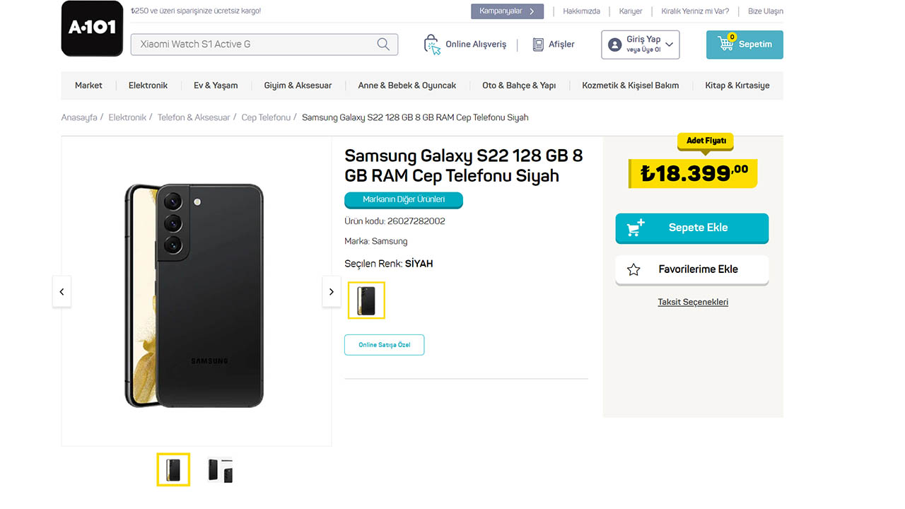Image resolution: width=905 pixels, height=509 pixels.
Task: Click the search magnifier icon
Action: pos(383,45)
